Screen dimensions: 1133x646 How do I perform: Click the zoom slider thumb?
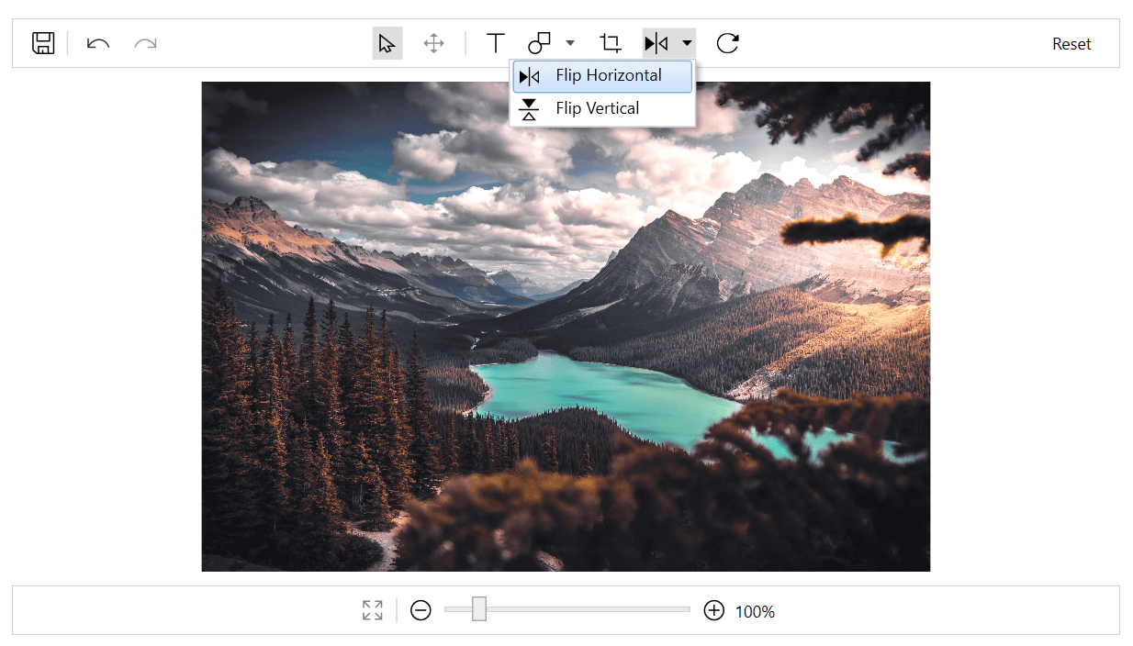tap(479, 609)
